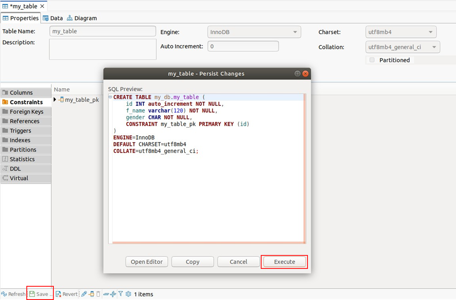The image size is (456, 300).
Task: Open the DDL section
Action: 26,169
